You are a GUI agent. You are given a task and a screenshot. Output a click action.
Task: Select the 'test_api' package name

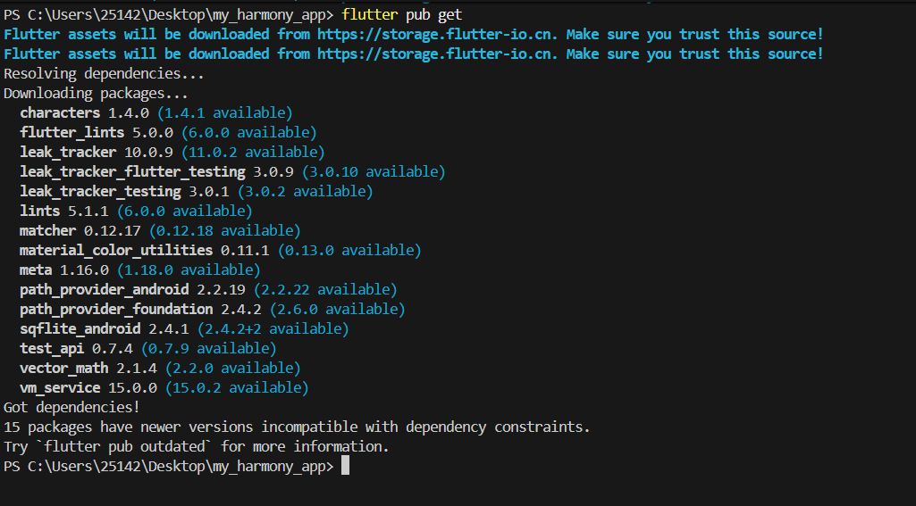tap(52, 349)
